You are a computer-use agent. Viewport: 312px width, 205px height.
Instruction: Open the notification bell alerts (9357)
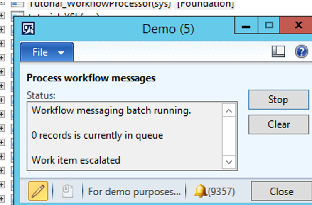click(x=215, y=191)
